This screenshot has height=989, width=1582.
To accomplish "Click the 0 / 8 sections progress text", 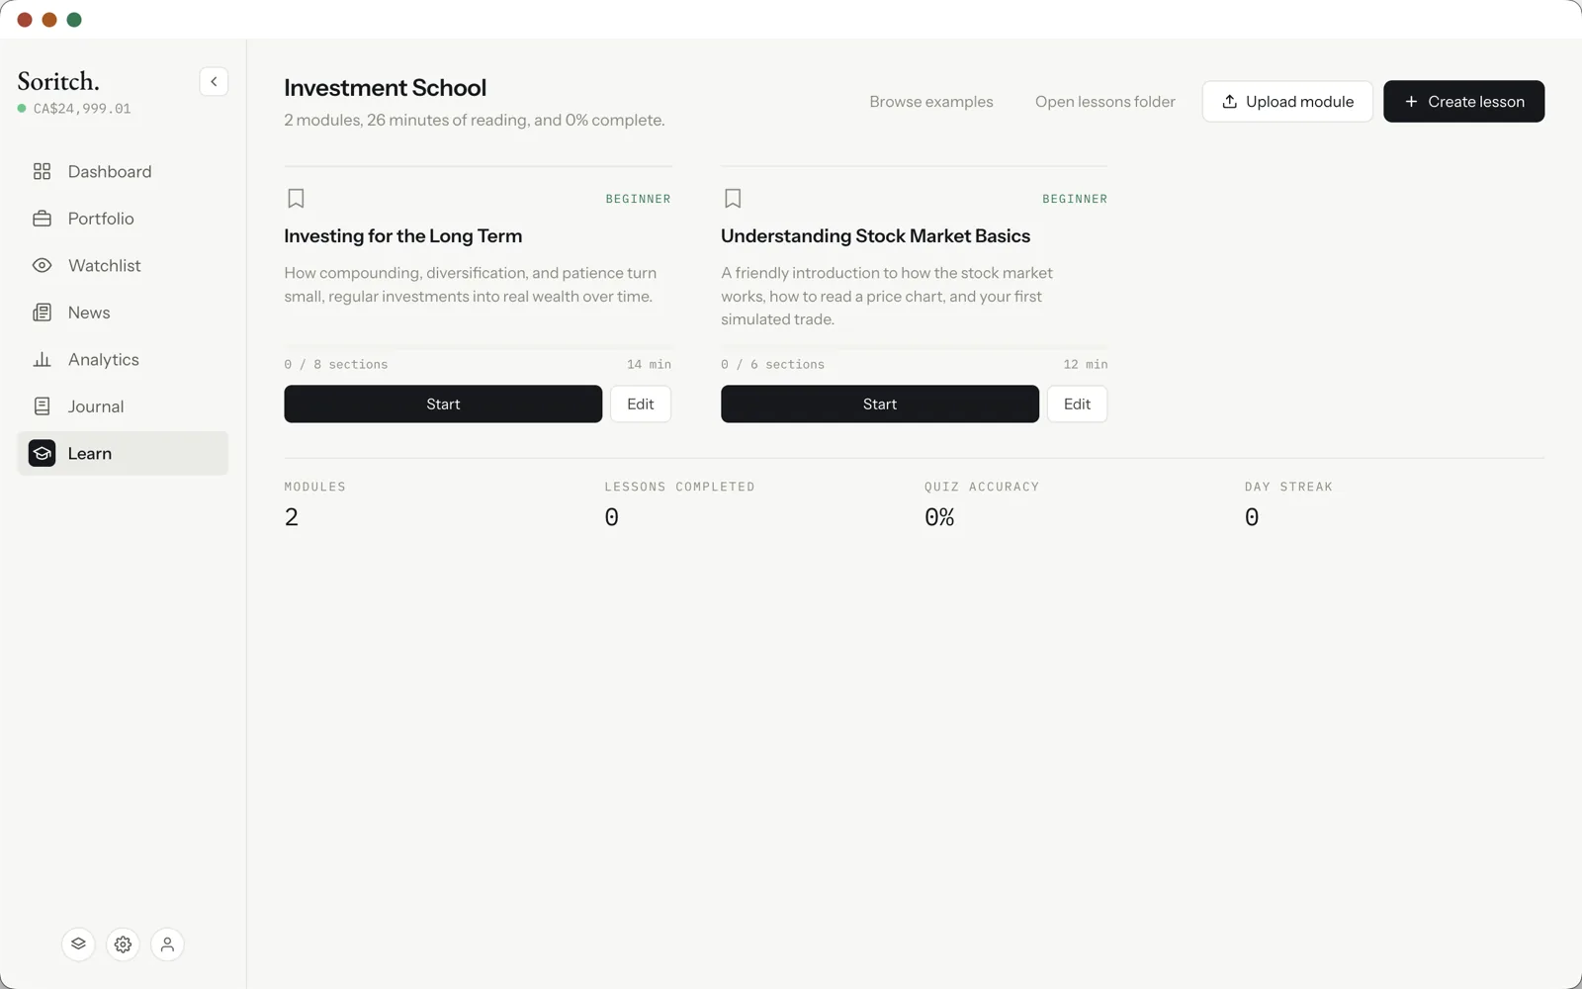I will [x=336, y=365].
